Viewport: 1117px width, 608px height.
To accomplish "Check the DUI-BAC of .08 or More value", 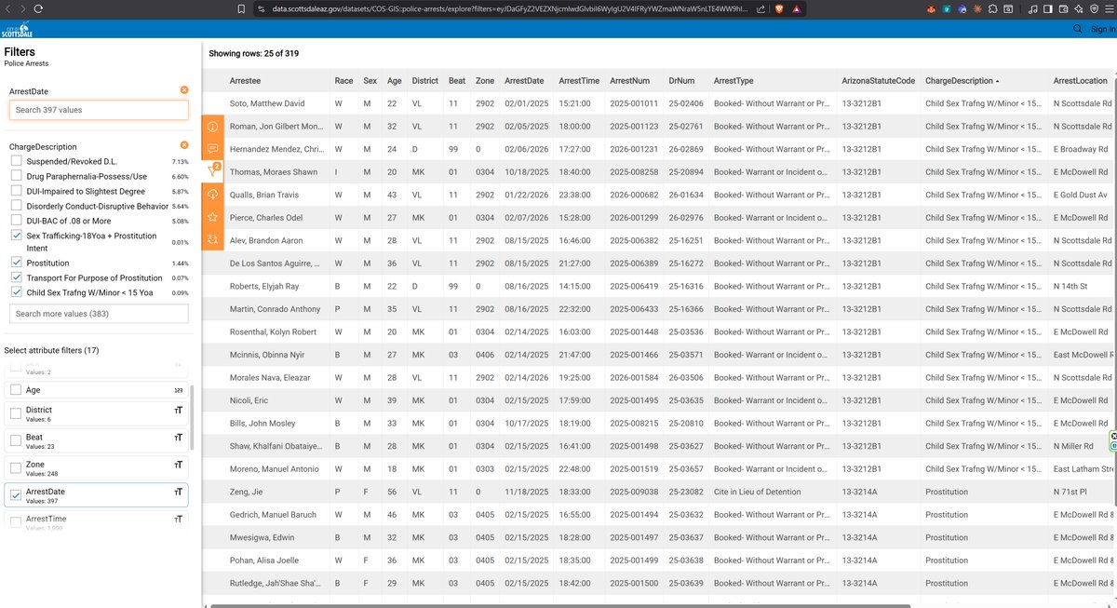I will [17, 221].
